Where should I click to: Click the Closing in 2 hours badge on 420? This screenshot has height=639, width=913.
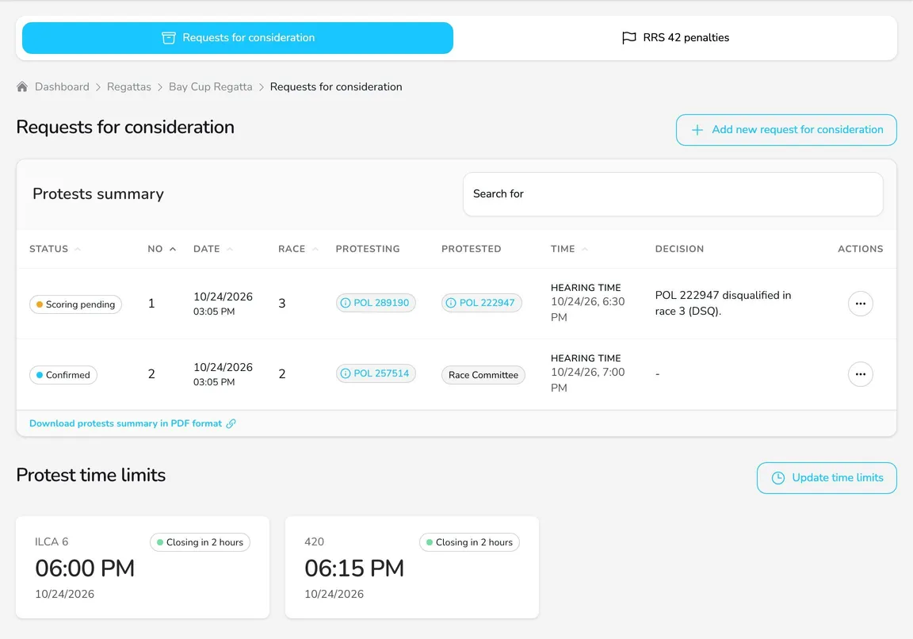pyautogui.click(x=469, y=542)
